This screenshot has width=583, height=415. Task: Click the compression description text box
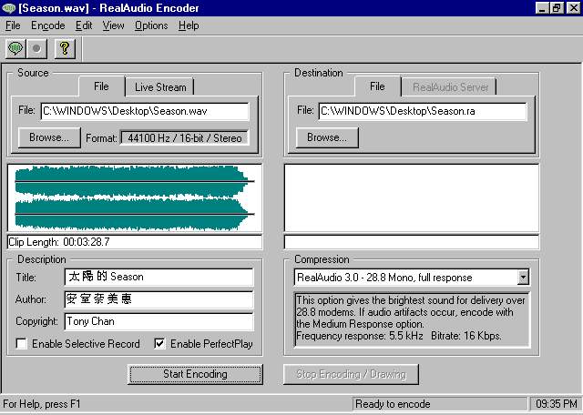click(412, 319)
